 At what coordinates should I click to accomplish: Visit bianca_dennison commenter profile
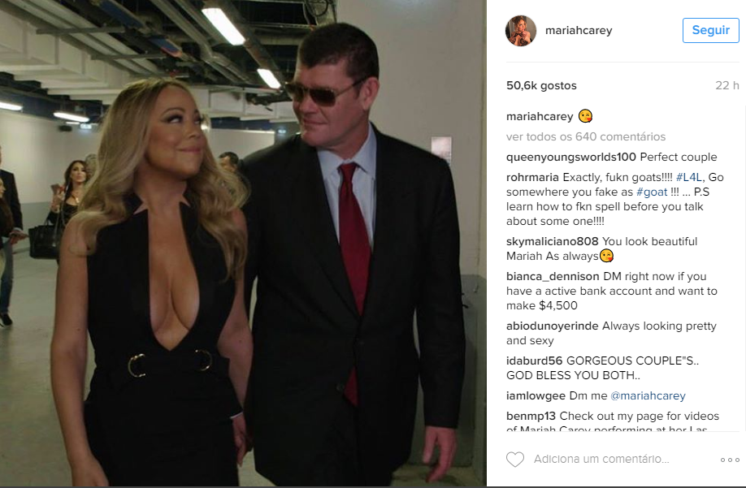pos(553,277)
